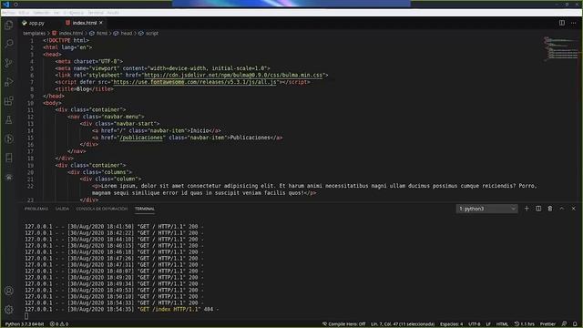
Task: Open the Accounts menu icon
Action: (x=9, y=291)
